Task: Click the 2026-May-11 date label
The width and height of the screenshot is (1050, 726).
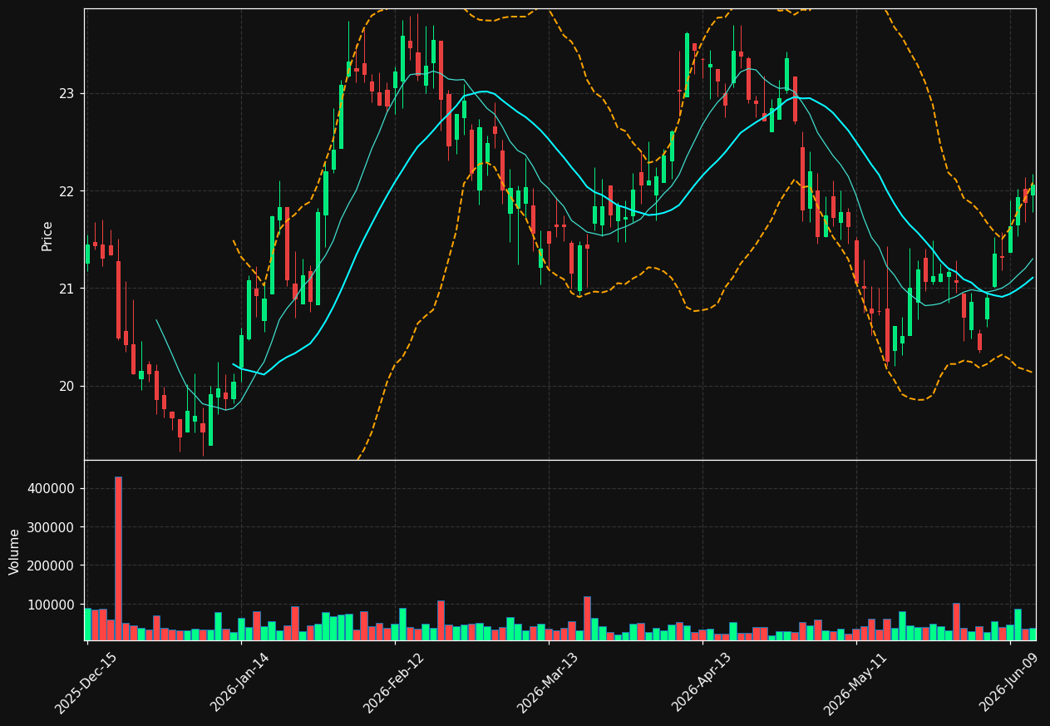Action: (855, 683)
